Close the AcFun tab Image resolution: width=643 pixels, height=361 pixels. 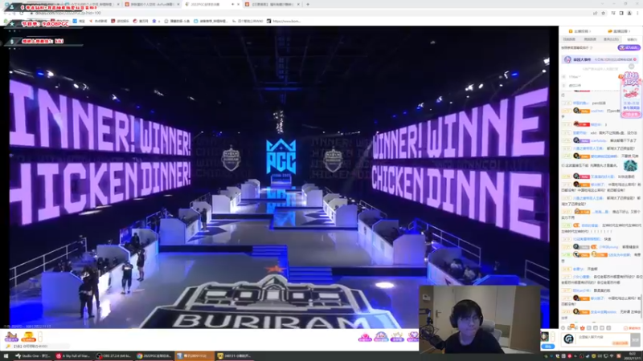(x=178, y=5)
